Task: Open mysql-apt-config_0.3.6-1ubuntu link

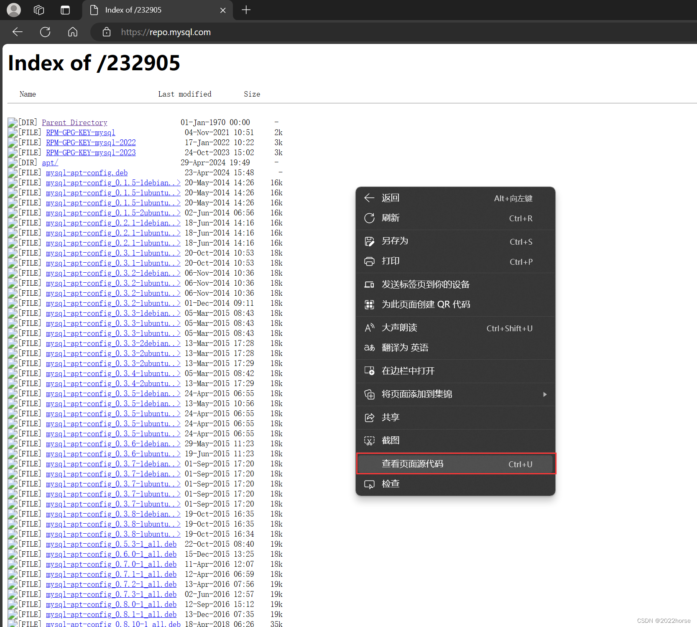Action: click(x=113, y=454)
